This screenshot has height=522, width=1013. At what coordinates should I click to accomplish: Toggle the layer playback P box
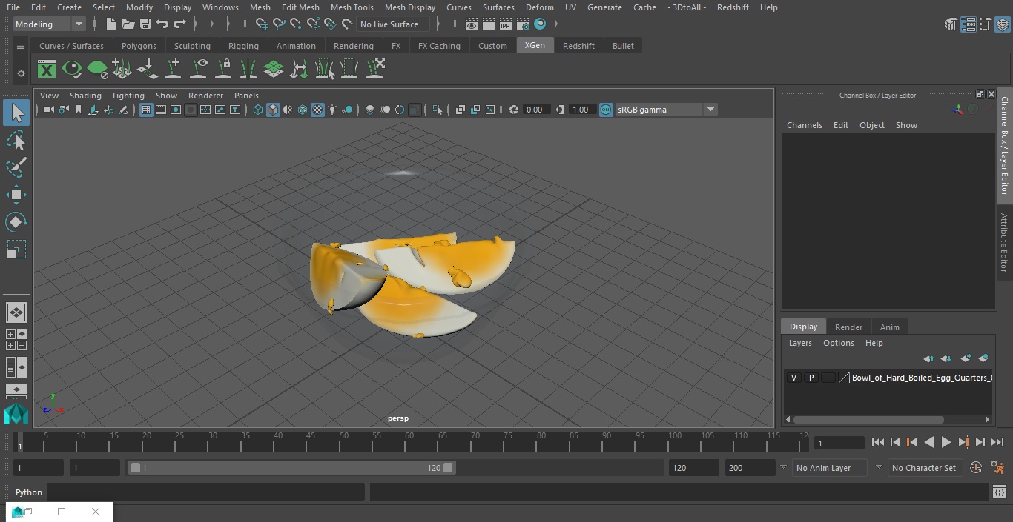click(x=811, y=378)
